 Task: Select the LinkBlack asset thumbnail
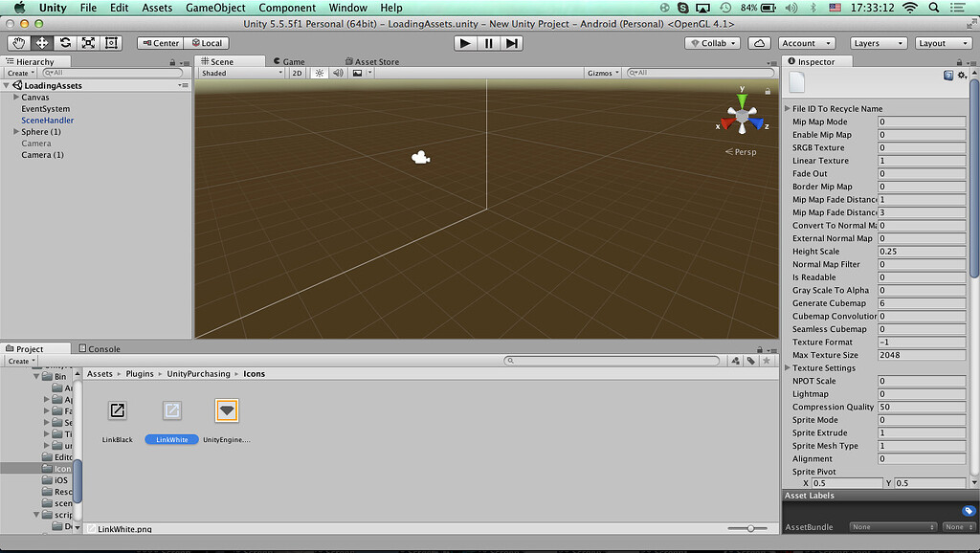point(116,410)
